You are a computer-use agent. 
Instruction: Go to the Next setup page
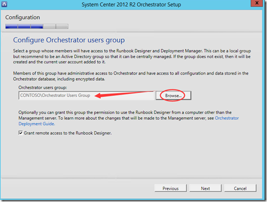point(205,188)
